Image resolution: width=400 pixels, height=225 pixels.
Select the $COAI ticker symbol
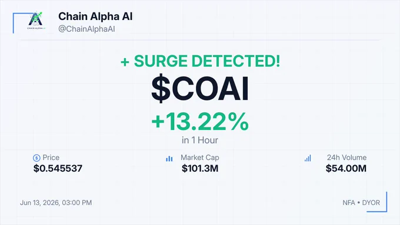200,89
